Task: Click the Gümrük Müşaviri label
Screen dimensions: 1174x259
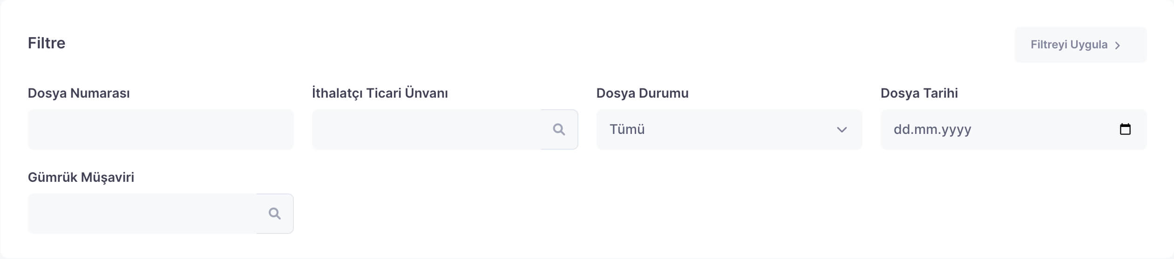Action: click(81, 177)
